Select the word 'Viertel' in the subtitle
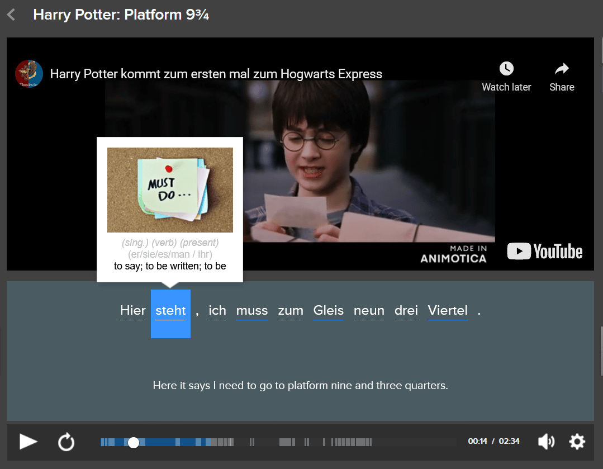Viewport: 603px width, 469px height. [448, 311]
